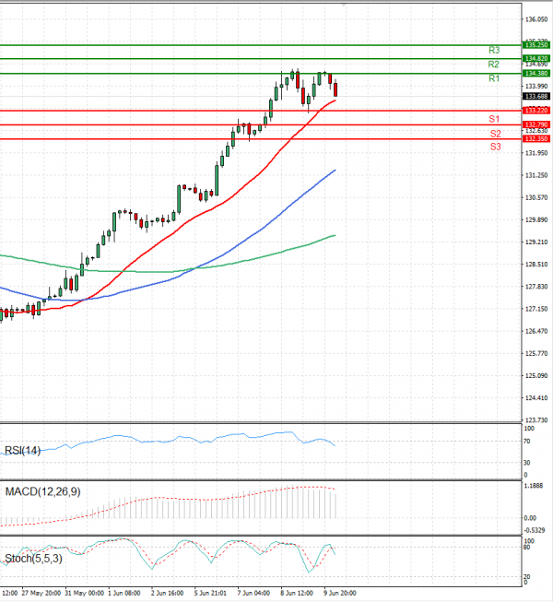Click the 129.890 axis price
Viewport: 553px width, 602px height.
coord(536,219)
